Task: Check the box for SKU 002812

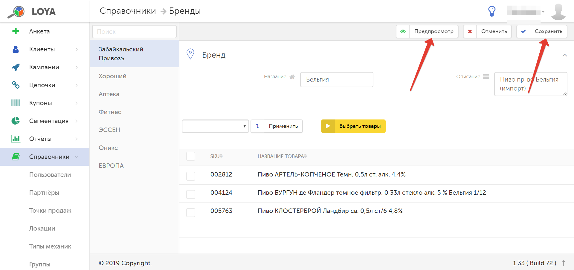Action: 191,176
